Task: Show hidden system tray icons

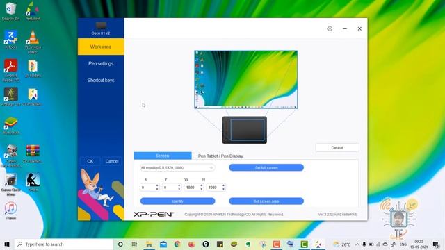Action: pos(357,244)
